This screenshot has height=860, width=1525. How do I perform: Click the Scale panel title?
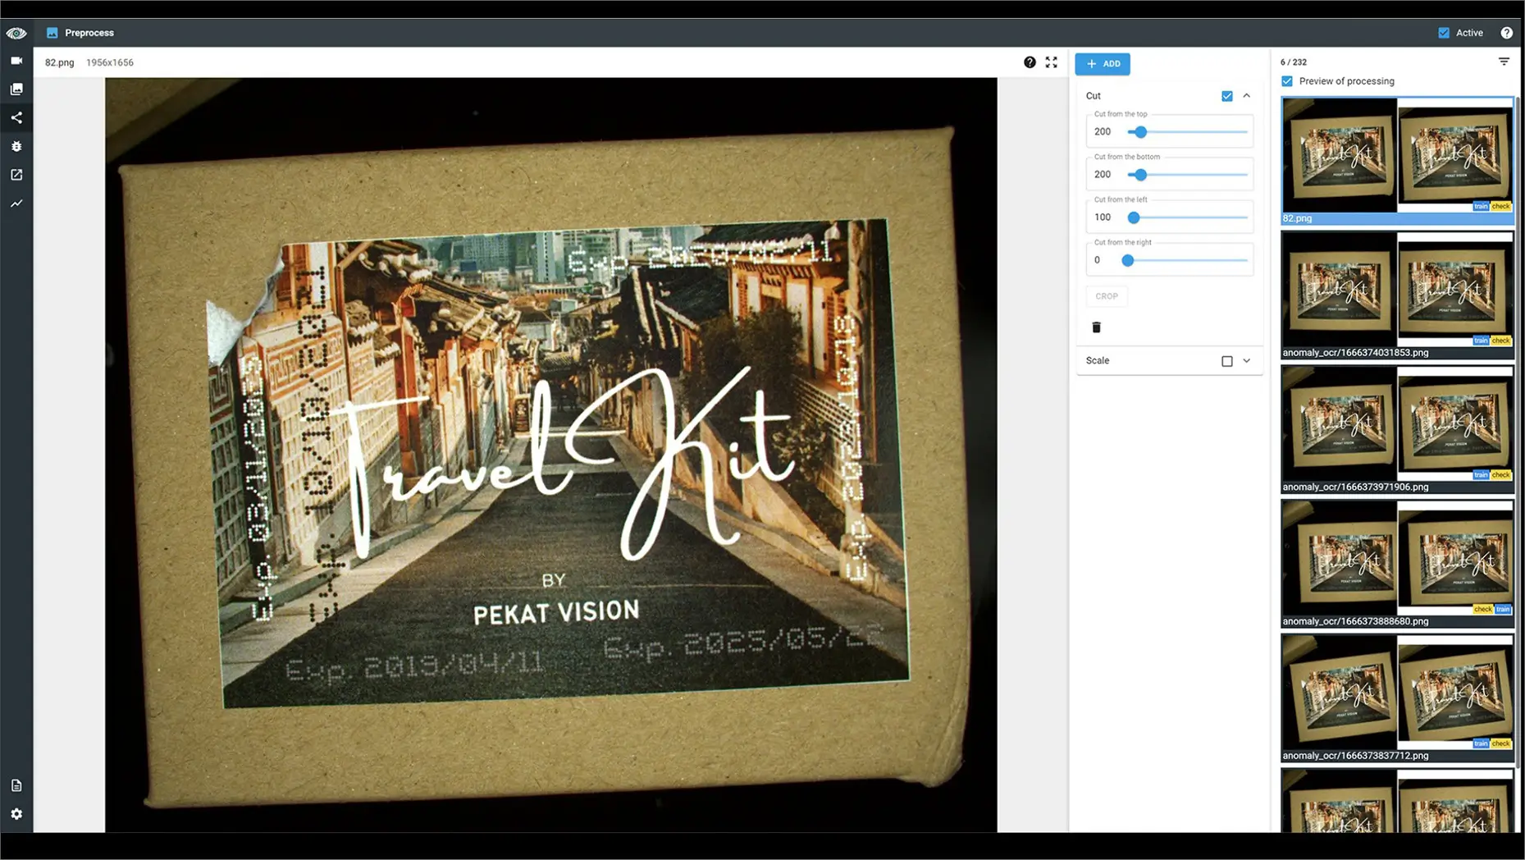pos(1098,361)
